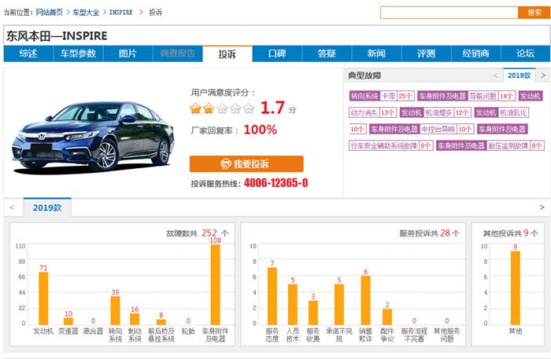This screenshot has height=359, width=551.
Task: Click the 服务收费 bar showing 3
Action: pos(313,313)
